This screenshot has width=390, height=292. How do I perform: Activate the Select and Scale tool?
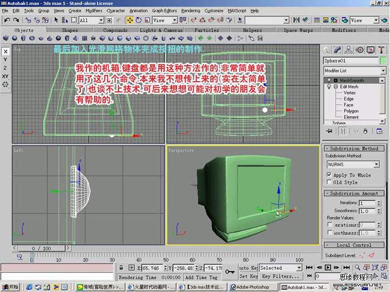coord(147,20)
